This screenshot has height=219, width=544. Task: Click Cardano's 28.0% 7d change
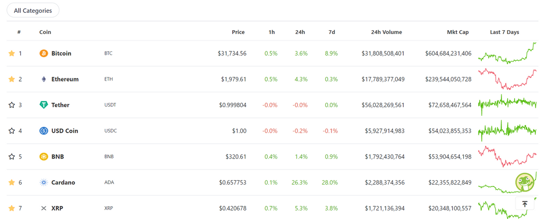click(x=329, y=182)
